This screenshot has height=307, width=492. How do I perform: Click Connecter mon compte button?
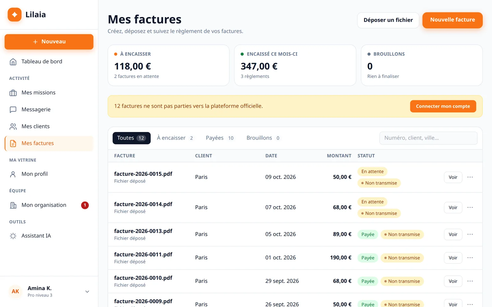443,106
